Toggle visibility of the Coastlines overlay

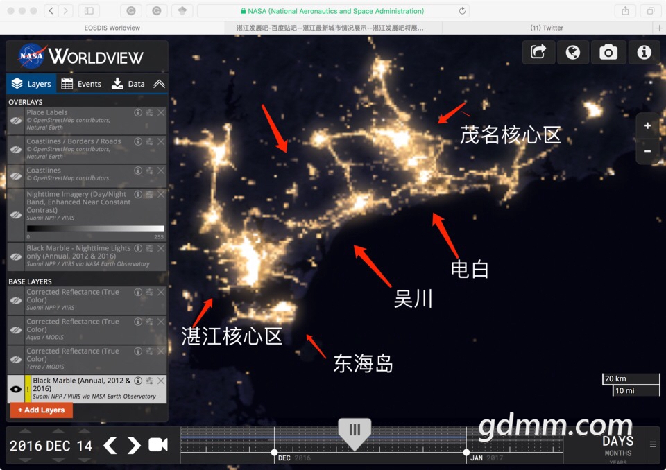pos(15,175)
